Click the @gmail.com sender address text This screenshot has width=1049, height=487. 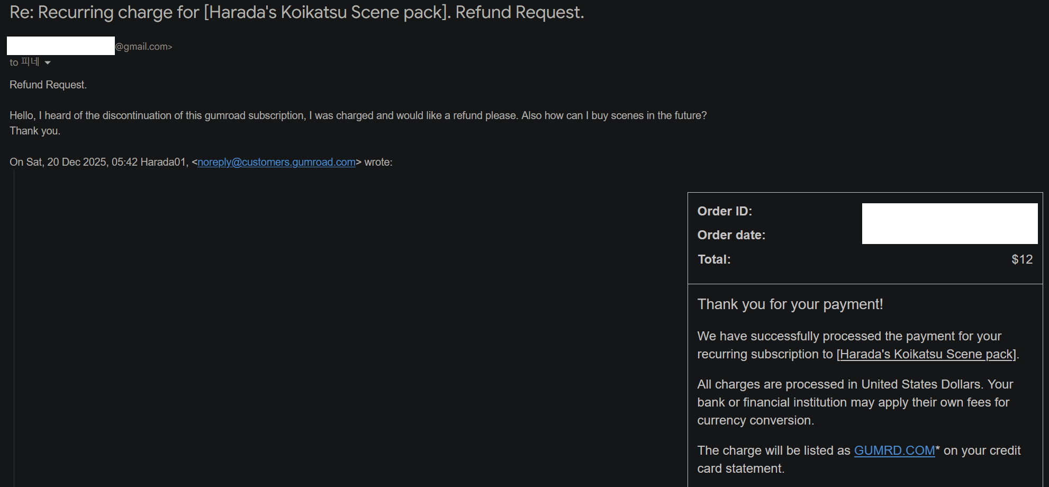click(143, 47)
